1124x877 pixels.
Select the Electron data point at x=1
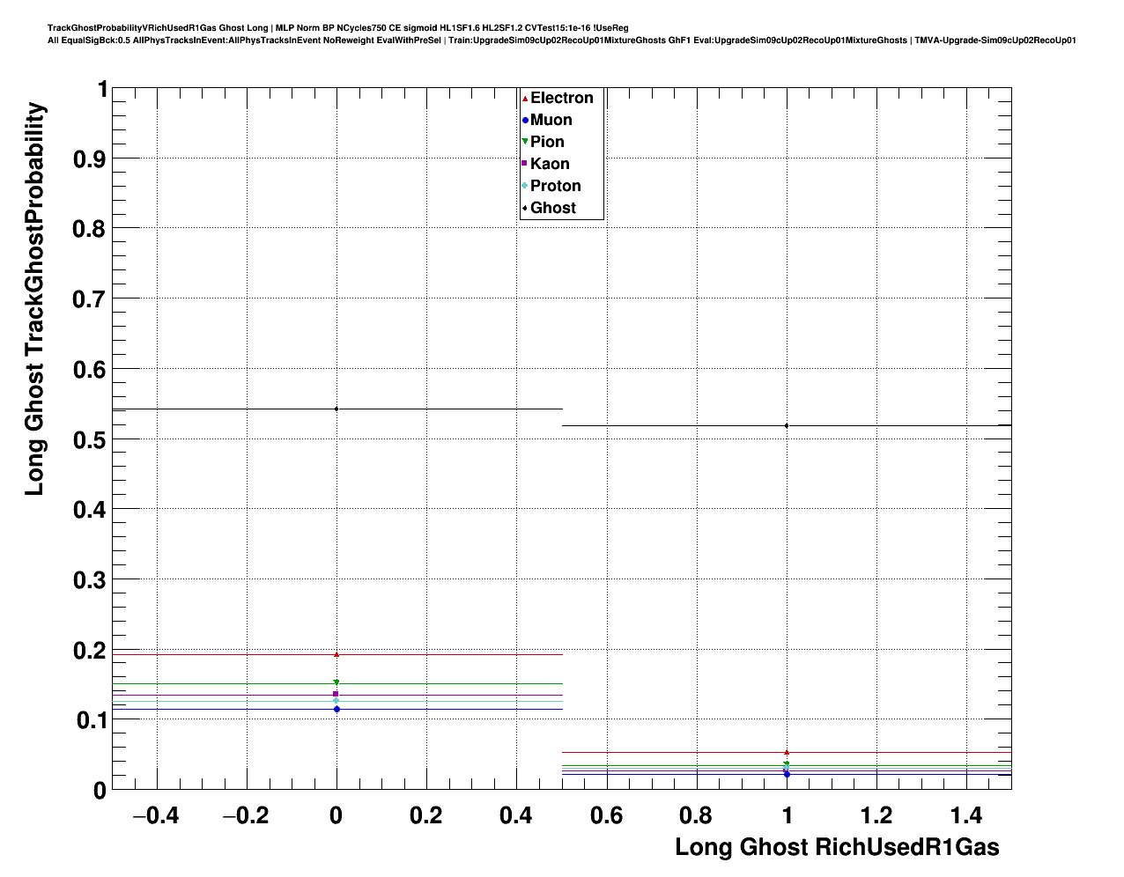coord(787,752)
